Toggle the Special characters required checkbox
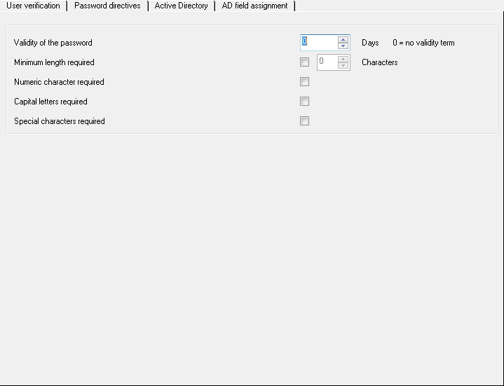Image resolution: width=504 pixels, height=386 pixels. (x=304, y=120)
